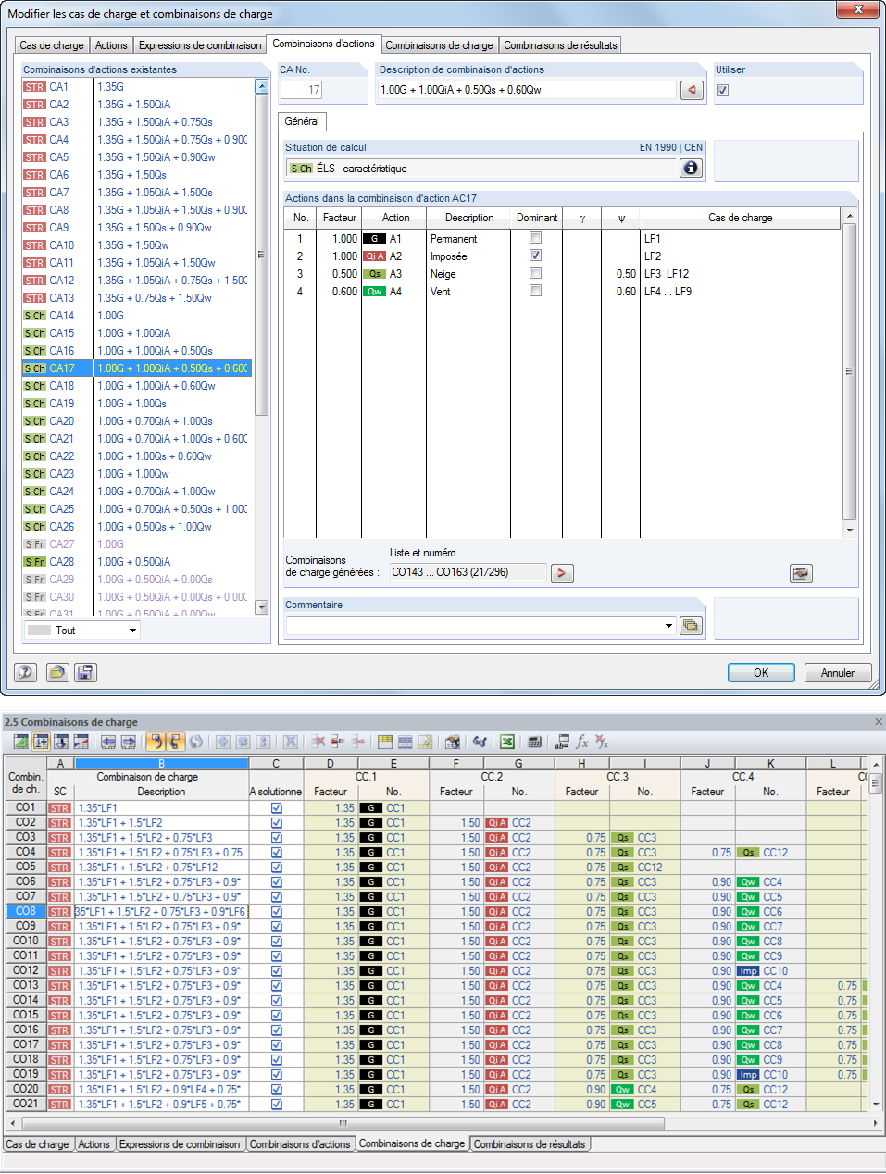The image size is (886, 1174).
Task: Enable the Dominant checkbox for the Neige action
Action: click(534, 272)
